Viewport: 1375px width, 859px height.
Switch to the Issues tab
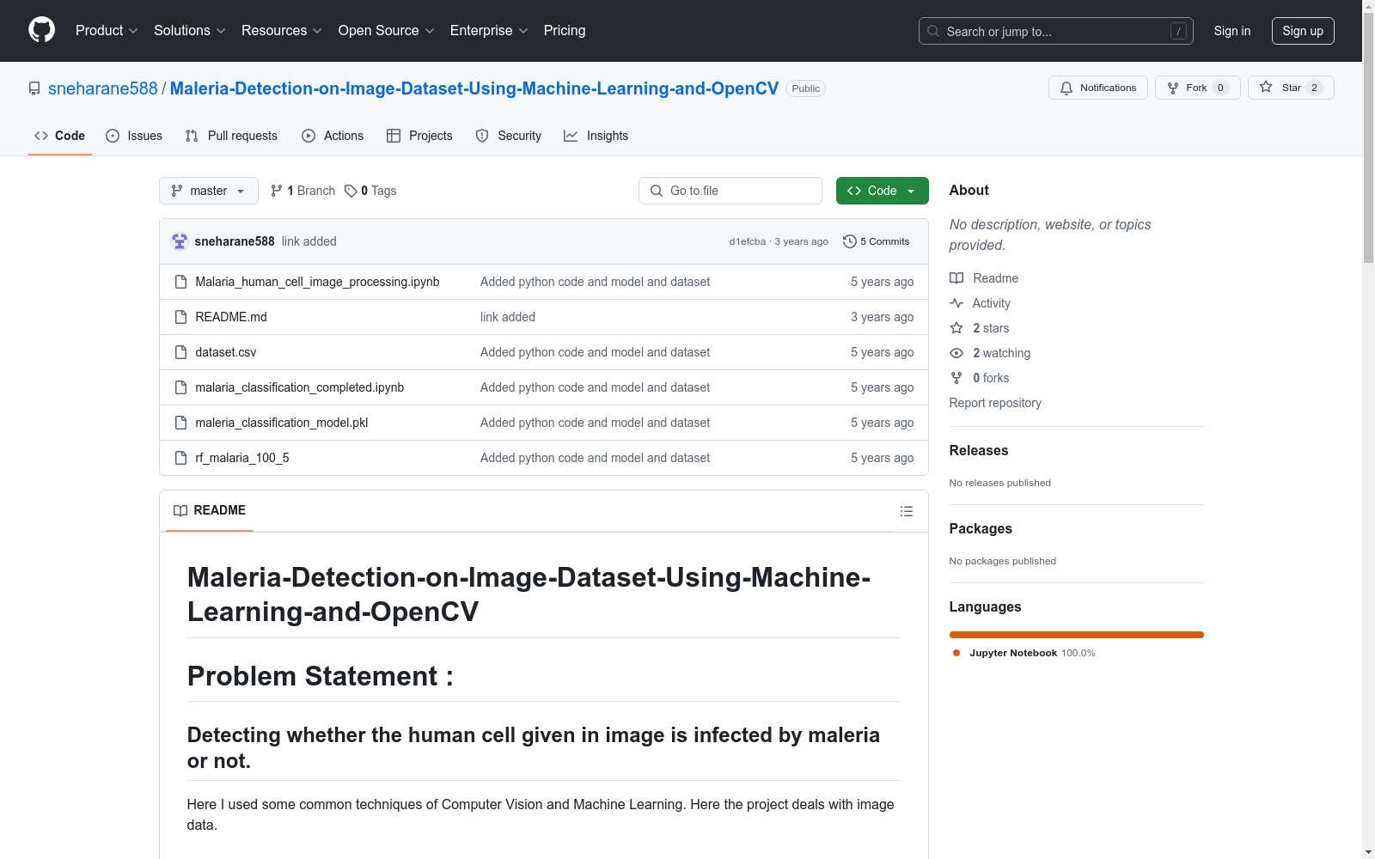click(134, 136)
